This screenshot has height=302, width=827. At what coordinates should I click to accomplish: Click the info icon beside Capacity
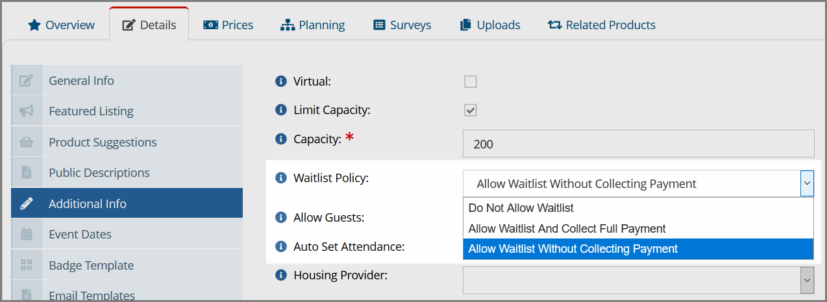coord(281,139)
